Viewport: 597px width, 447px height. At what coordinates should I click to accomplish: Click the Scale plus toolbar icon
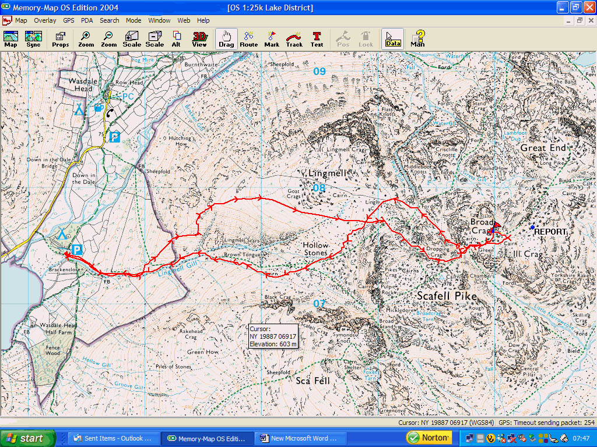pos(132,39)
